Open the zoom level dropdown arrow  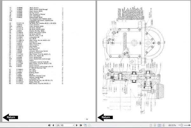click(179, 125)
